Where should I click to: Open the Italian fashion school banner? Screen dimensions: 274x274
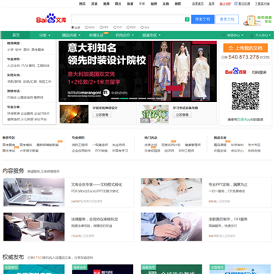[x=138, y=72]
